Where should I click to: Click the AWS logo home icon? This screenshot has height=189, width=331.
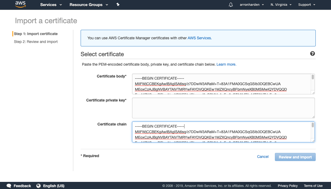coord(20,4)
